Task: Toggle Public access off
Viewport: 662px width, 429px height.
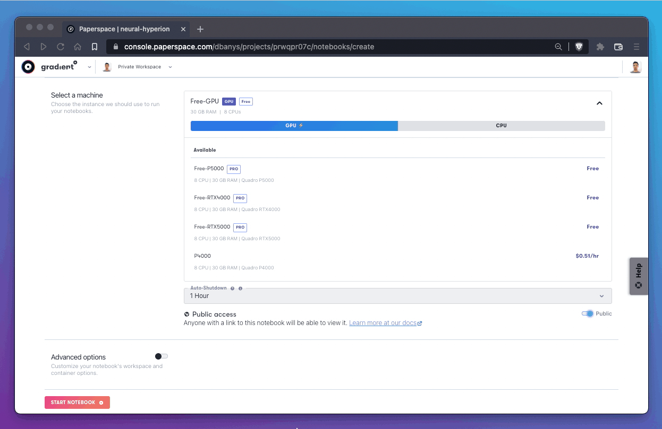Action: (x=587, y=313)
